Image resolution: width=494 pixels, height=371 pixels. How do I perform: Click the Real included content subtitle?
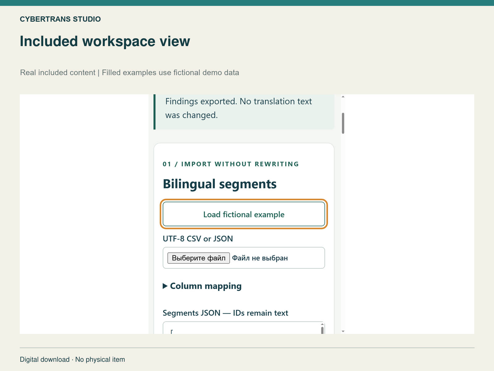[129, 73]
